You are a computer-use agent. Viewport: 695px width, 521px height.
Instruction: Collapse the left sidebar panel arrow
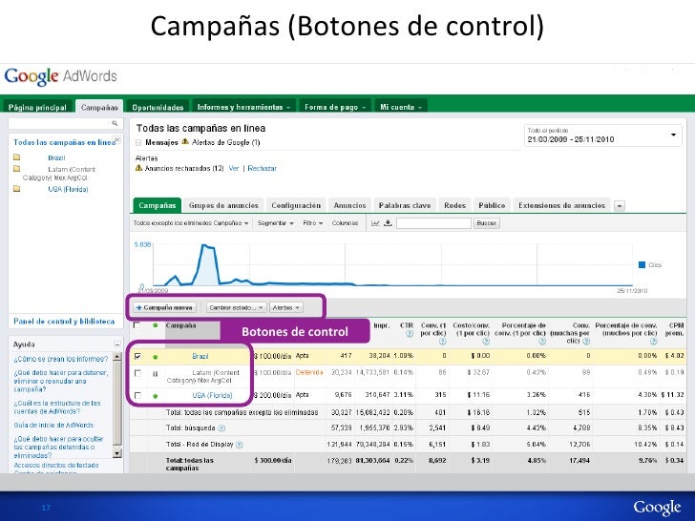click(x=117, y=139)
